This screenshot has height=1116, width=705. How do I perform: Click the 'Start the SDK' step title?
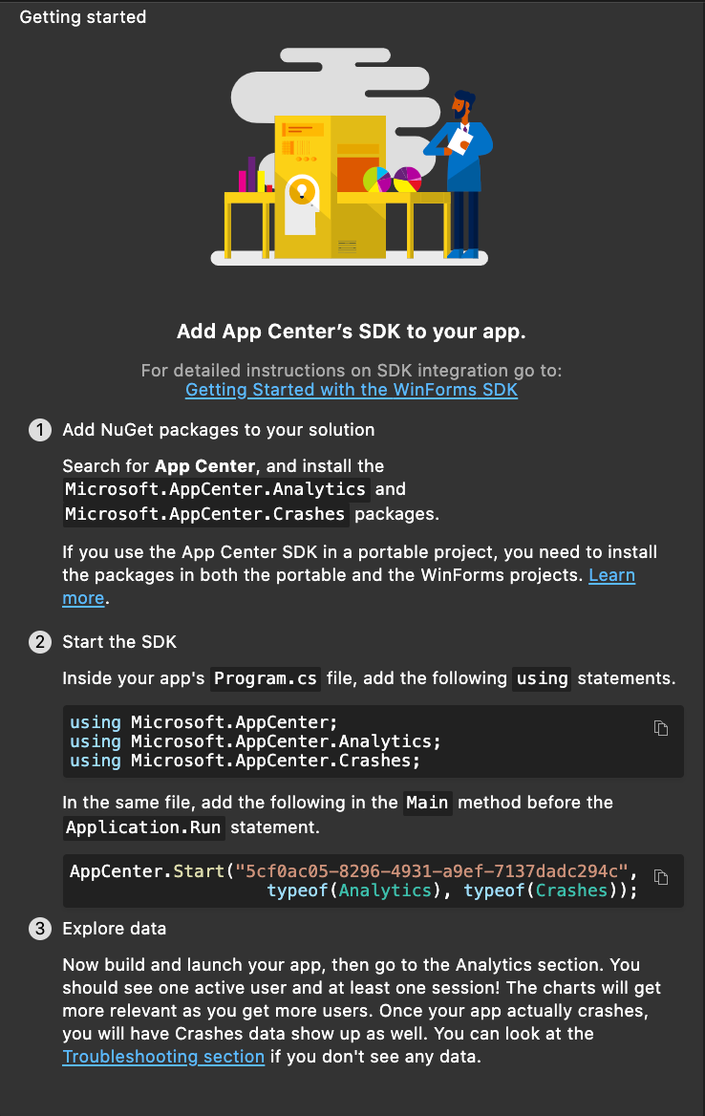pyautogui.click(x=119, y=642)
